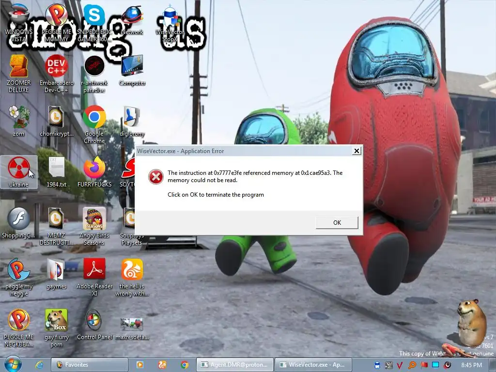Select the Souptoys Playsets icon

click(130, 226)
